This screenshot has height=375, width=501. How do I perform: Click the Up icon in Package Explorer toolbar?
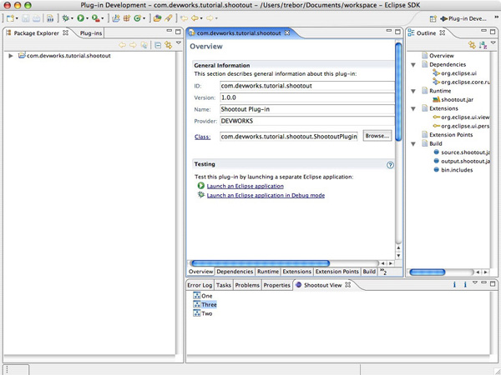[144, 45]
